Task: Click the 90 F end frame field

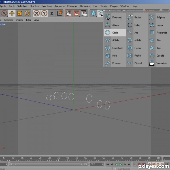Action: point(97,164)
